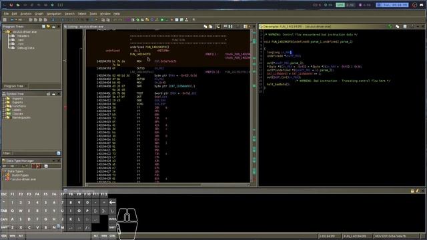Click the cursor-box icon in Listing header
Screen dimensions: 427x240
pos(218,27)
